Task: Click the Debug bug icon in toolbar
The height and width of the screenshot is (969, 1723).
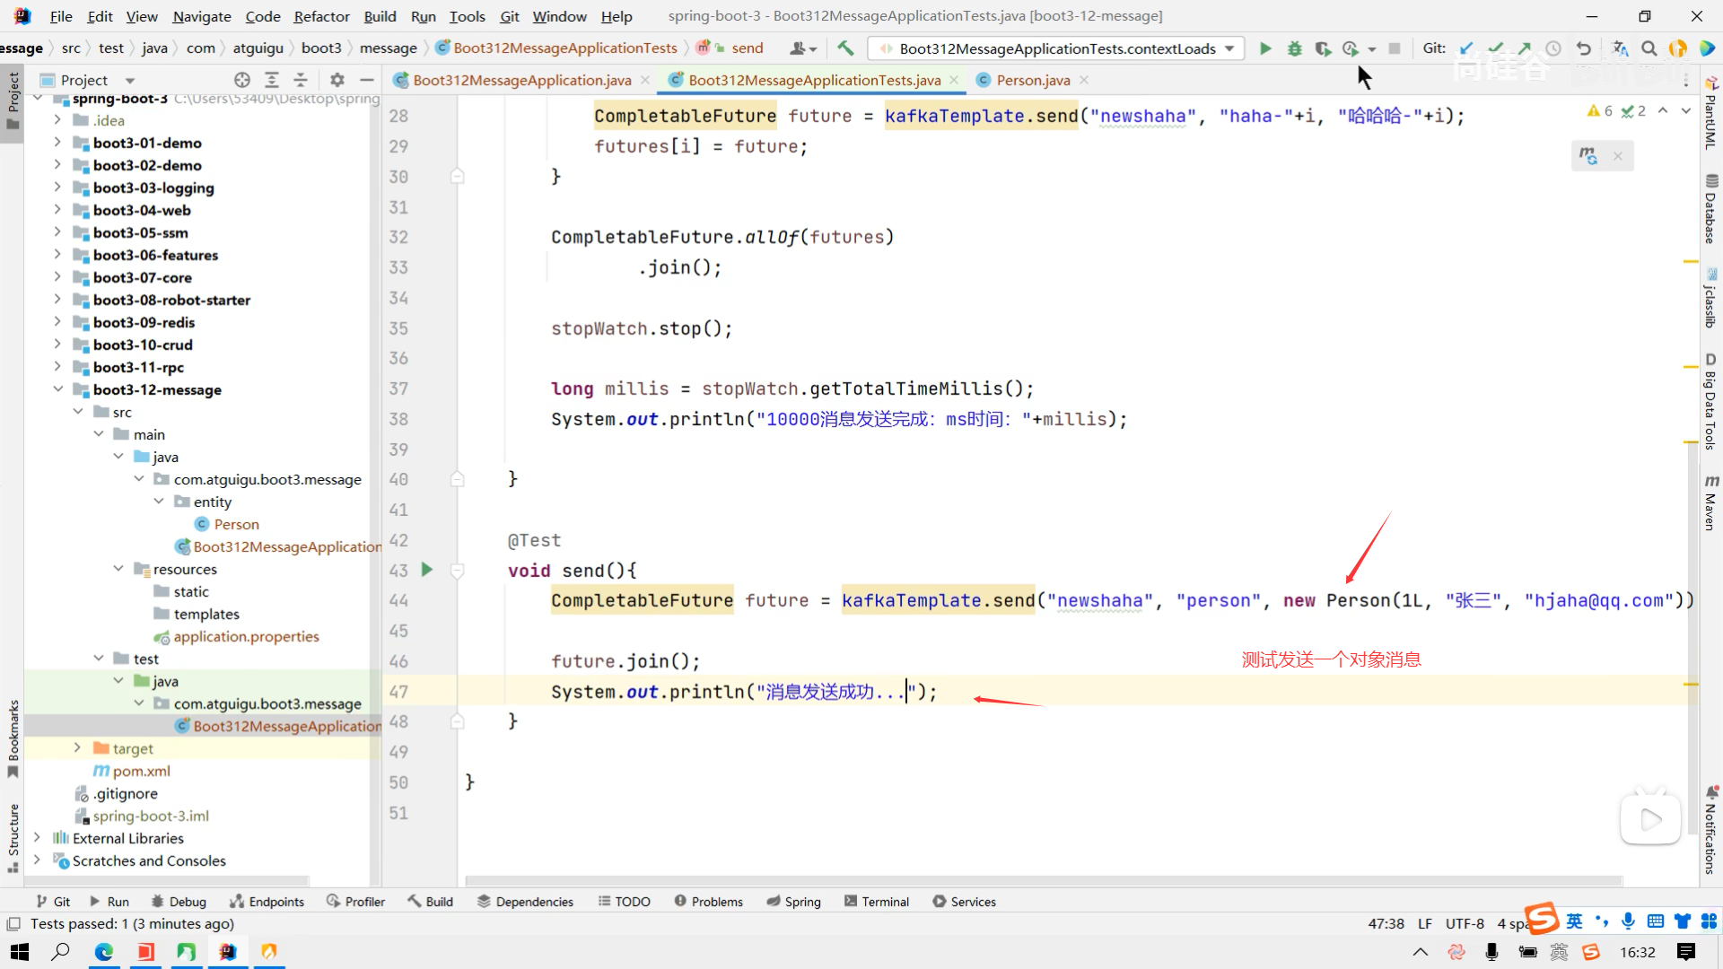Action: [x=1294, y=48]
